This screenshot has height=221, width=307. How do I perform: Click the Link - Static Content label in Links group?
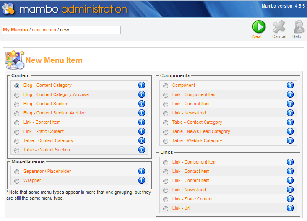coord(193,199)
